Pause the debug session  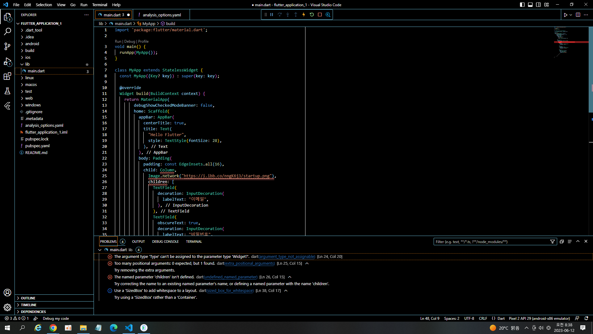click(x=272, y=15)
